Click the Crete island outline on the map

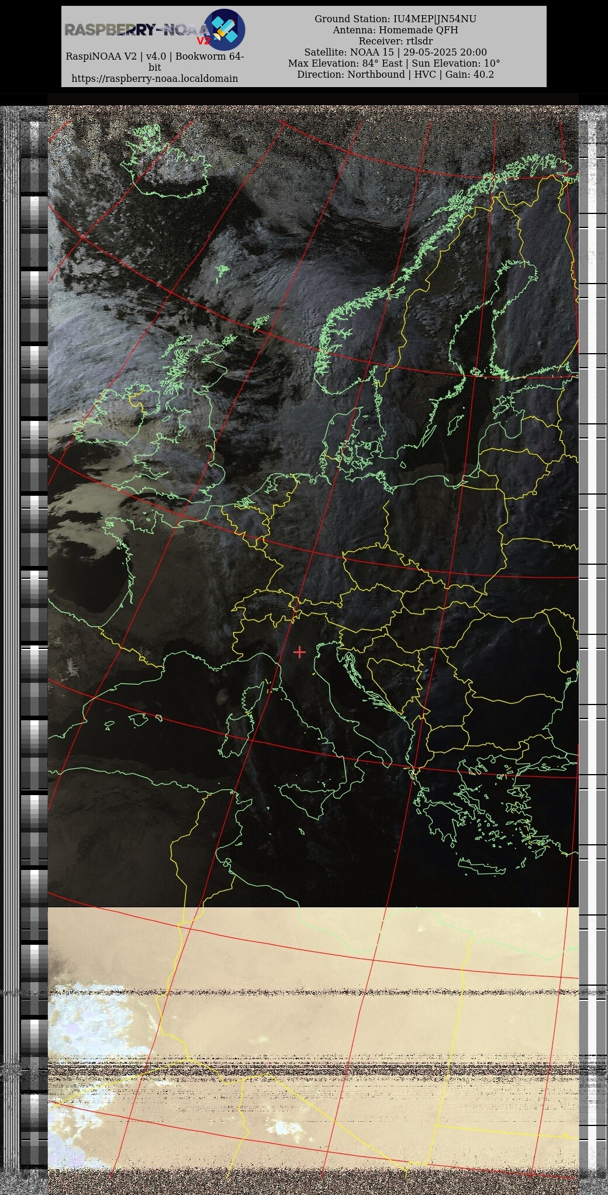[x=482, y=866]
